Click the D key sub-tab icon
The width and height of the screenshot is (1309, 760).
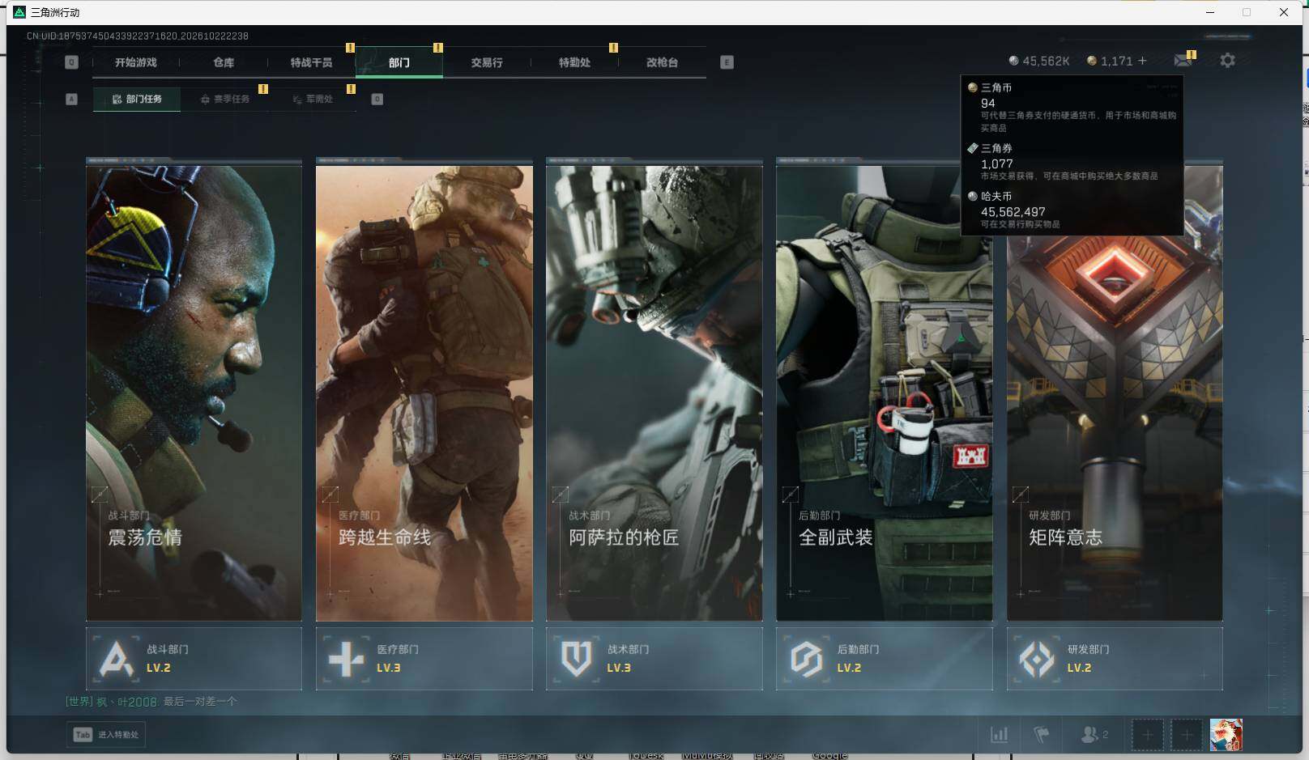pyautogui.click(x=377, y=99)
